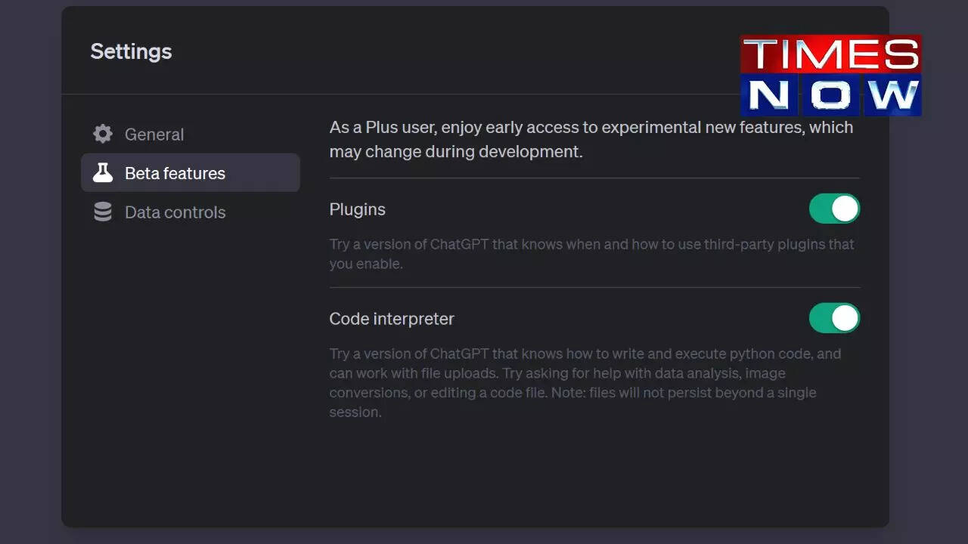Click the Plus user notice text
The height and width of the screenshot is (544, 968).
[x=591, y=139]
